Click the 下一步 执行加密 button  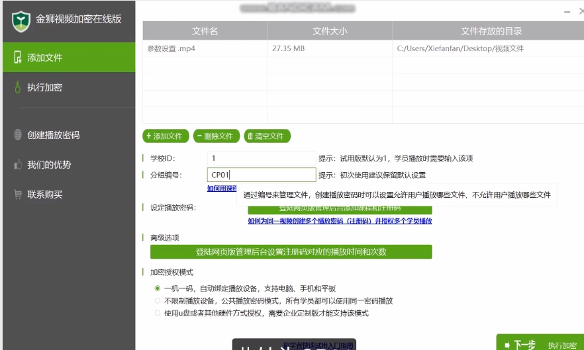point(540,342)
